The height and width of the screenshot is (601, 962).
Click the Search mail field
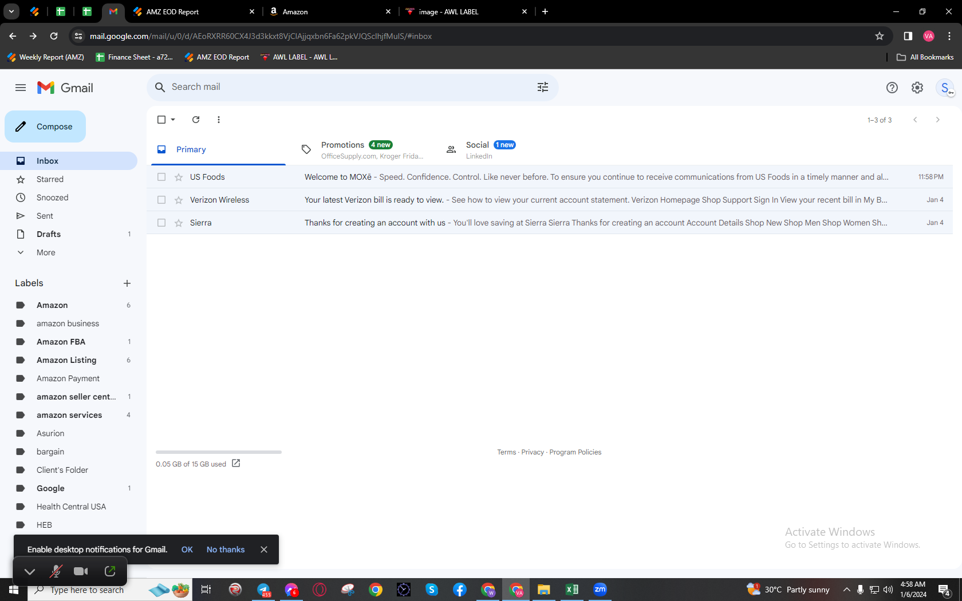tap(352, 87)
